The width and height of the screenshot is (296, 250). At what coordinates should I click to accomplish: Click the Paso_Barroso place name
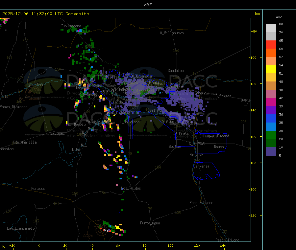pyautogui.click(x=201, y=203)
